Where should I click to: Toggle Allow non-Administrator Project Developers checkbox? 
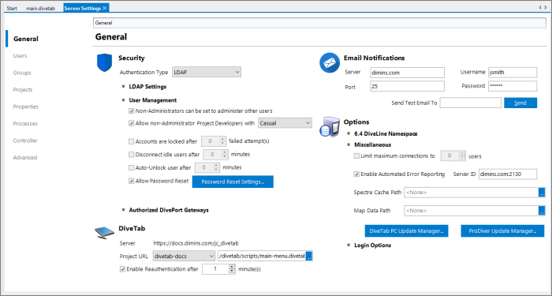[x=132, y=123]
